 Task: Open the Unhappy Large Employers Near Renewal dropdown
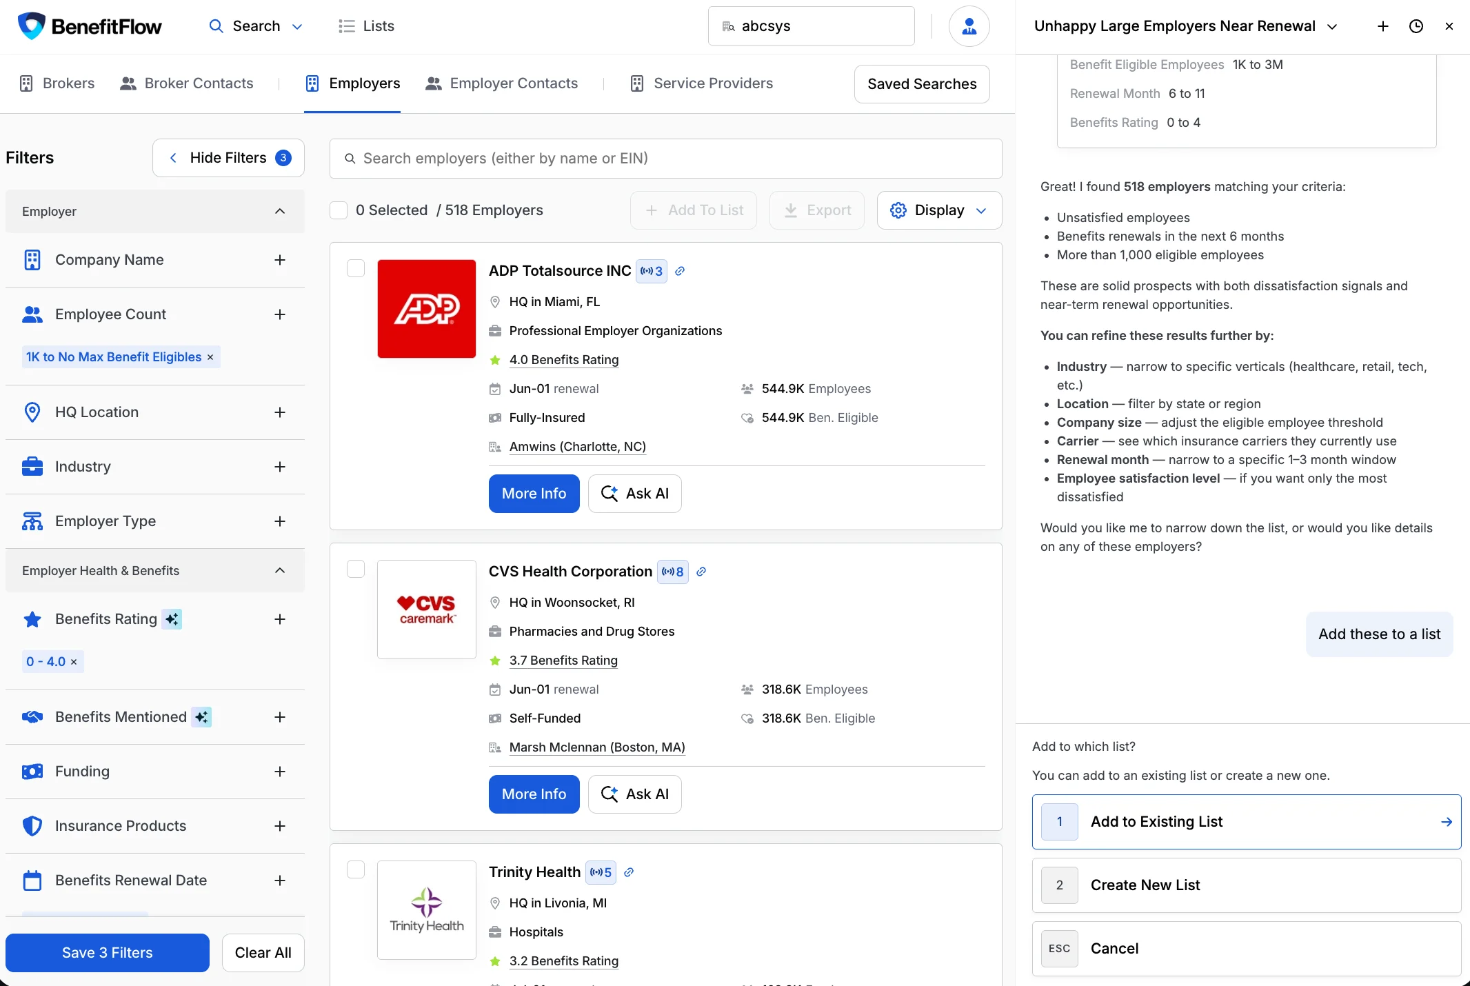pyautogui.click(x=1186, y=26)
